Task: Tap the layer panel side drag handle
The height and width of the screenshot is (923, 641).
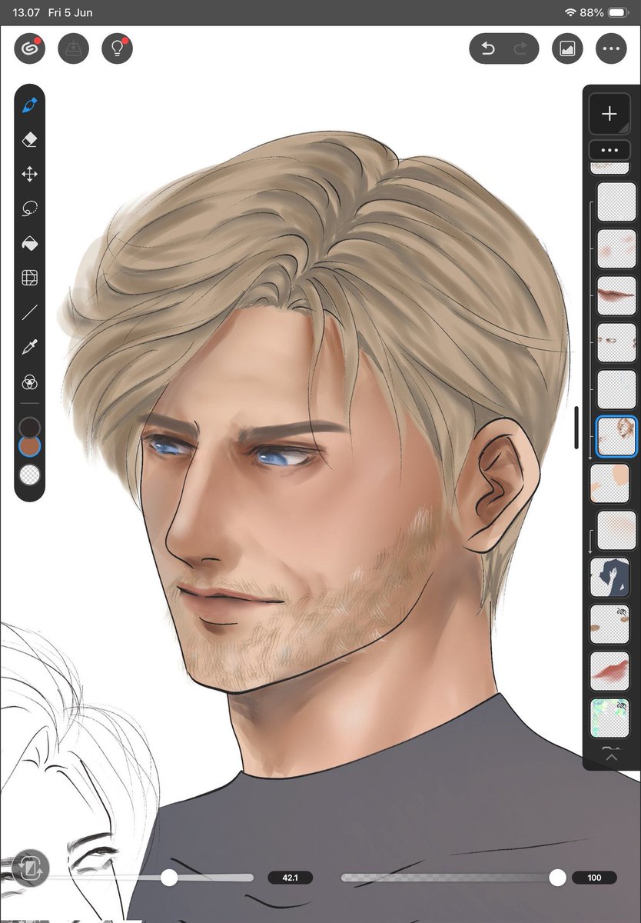Action: [x=576, y=428]
